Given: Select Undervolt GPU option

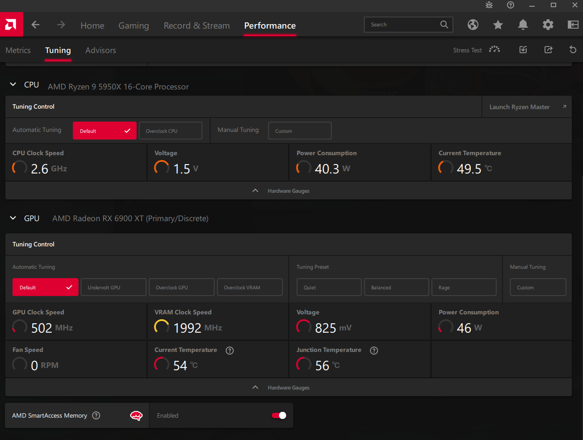Looking at the screenshot, I should 114,287.
